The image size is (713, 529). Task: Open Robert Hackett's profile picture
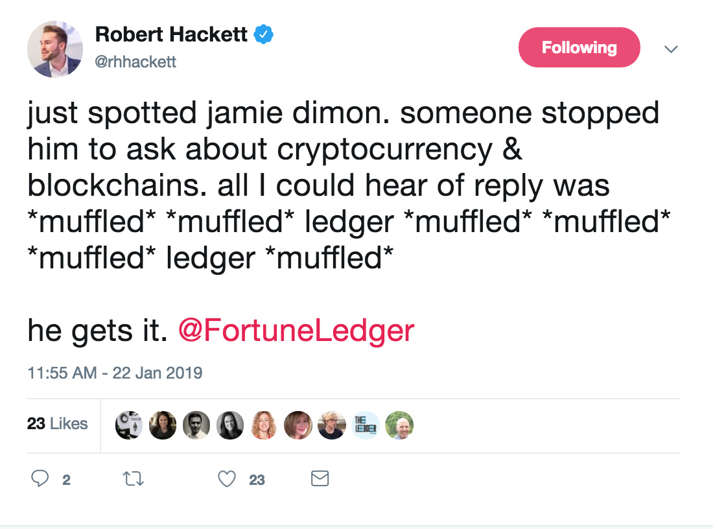point(55,49)
